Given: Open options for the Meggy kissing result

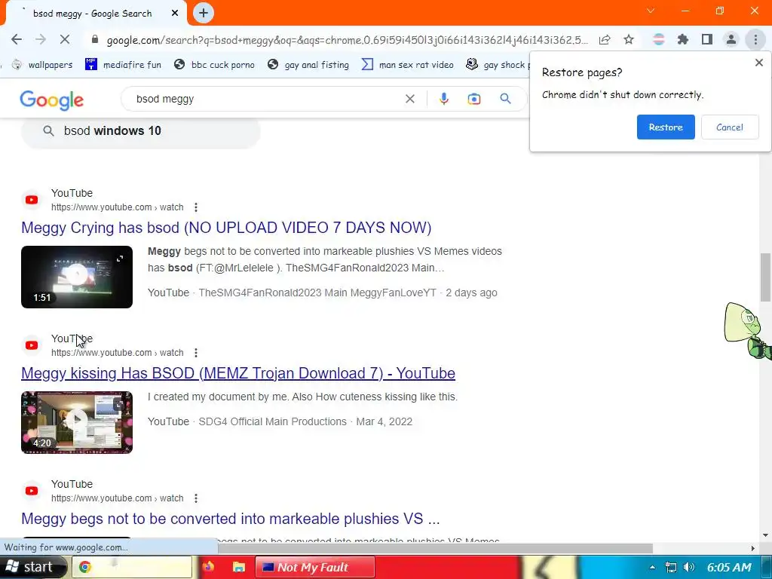Looking at the screenshot, I should 196,353.
